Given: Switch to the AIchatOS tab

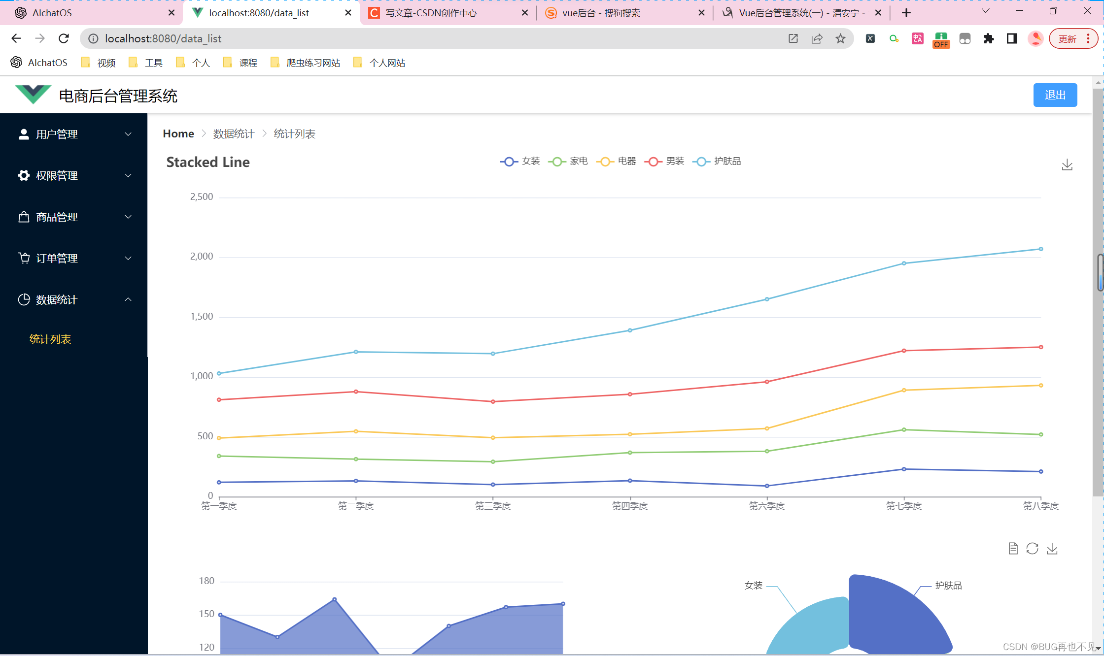Looking at the screenshot, I should tap(91, 13).
